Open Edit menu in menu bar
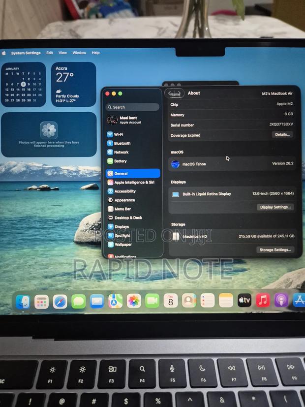 pyautogui.click(x=50, y=53)
